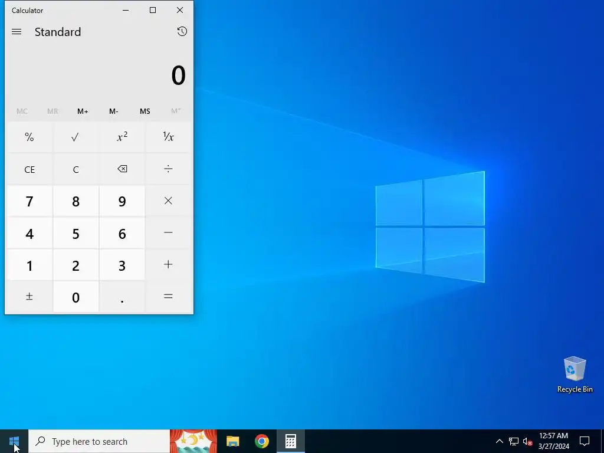Click the equals key
The width and height of the screenshot is (604, 453).
pyautogui.click(x=168, y=297)
